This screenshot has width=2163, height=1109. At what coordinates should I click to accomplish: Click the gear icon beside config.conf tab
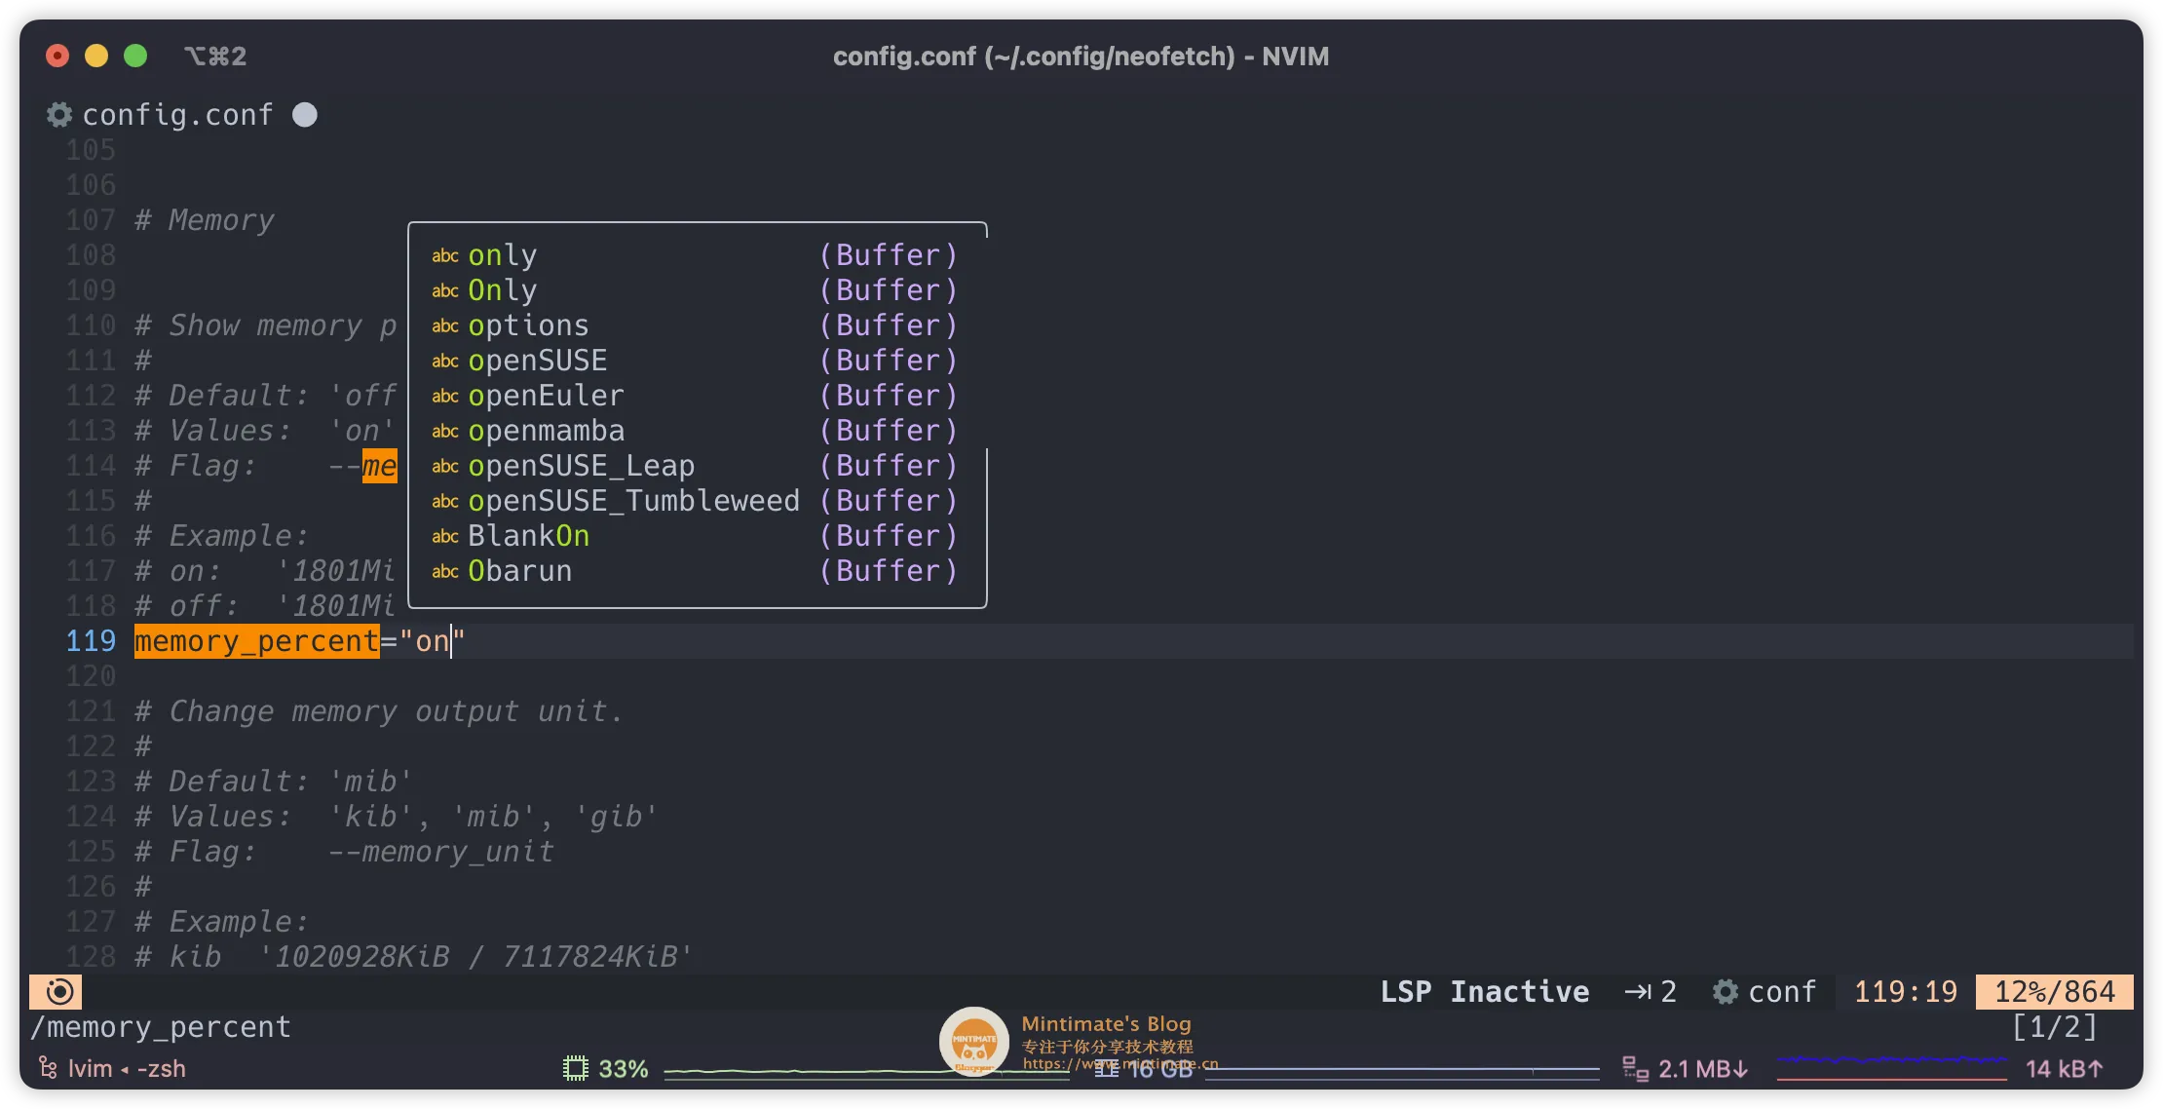pos(59,115)
